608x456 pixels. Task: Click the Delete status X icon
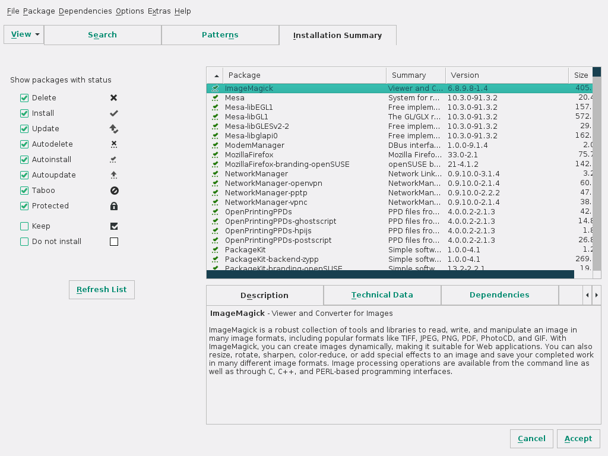point(114,98)
